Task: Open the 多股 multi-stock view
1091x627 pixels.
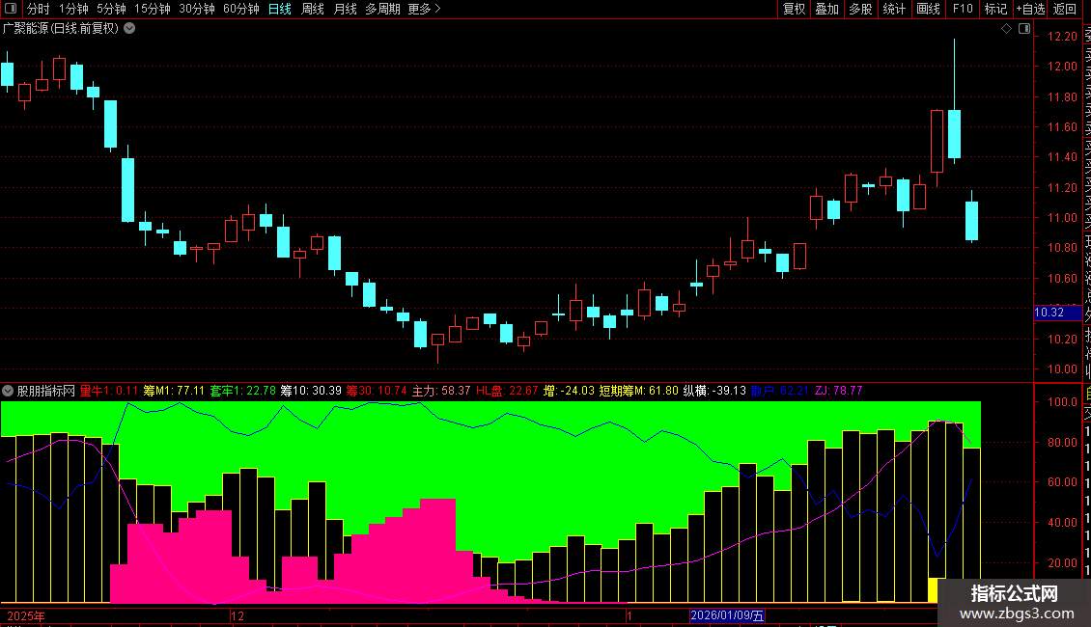Action: pos(860,9)
